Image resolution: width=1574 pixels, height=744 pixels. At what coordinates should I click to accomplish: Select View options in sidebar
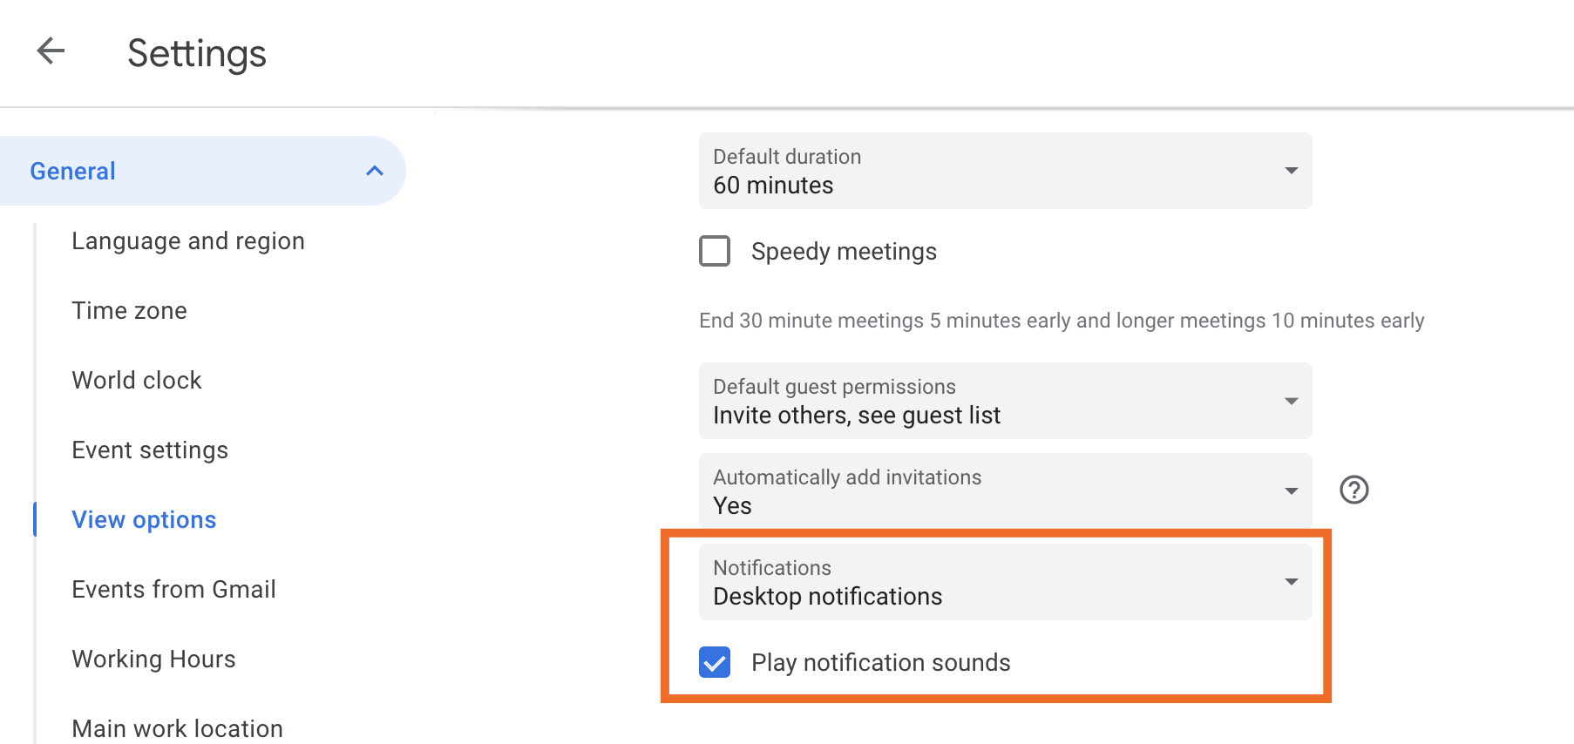(144, 520)
